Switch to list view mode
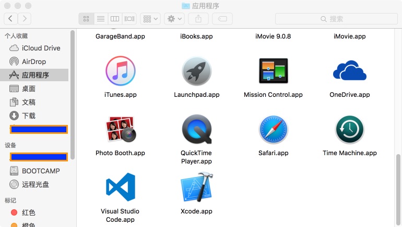The width and height of the screenshot is (402, 227). [x=101, y=19]
